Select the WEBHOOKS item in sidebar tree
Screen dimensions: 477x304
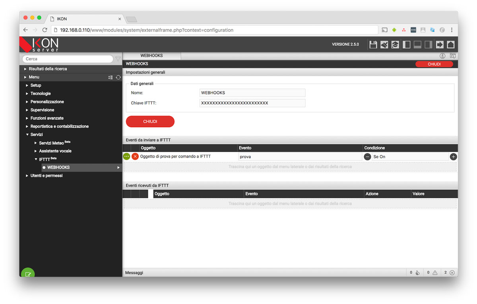point(81,167)
